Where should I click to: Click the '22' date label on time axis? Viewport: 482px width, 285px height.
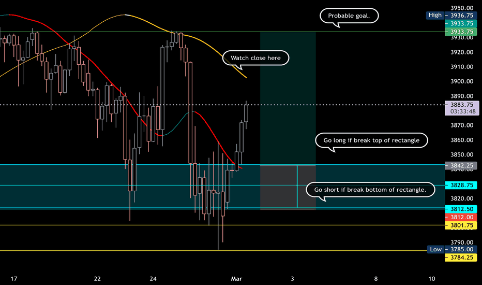pyautogui.click(x=97, y=279)
